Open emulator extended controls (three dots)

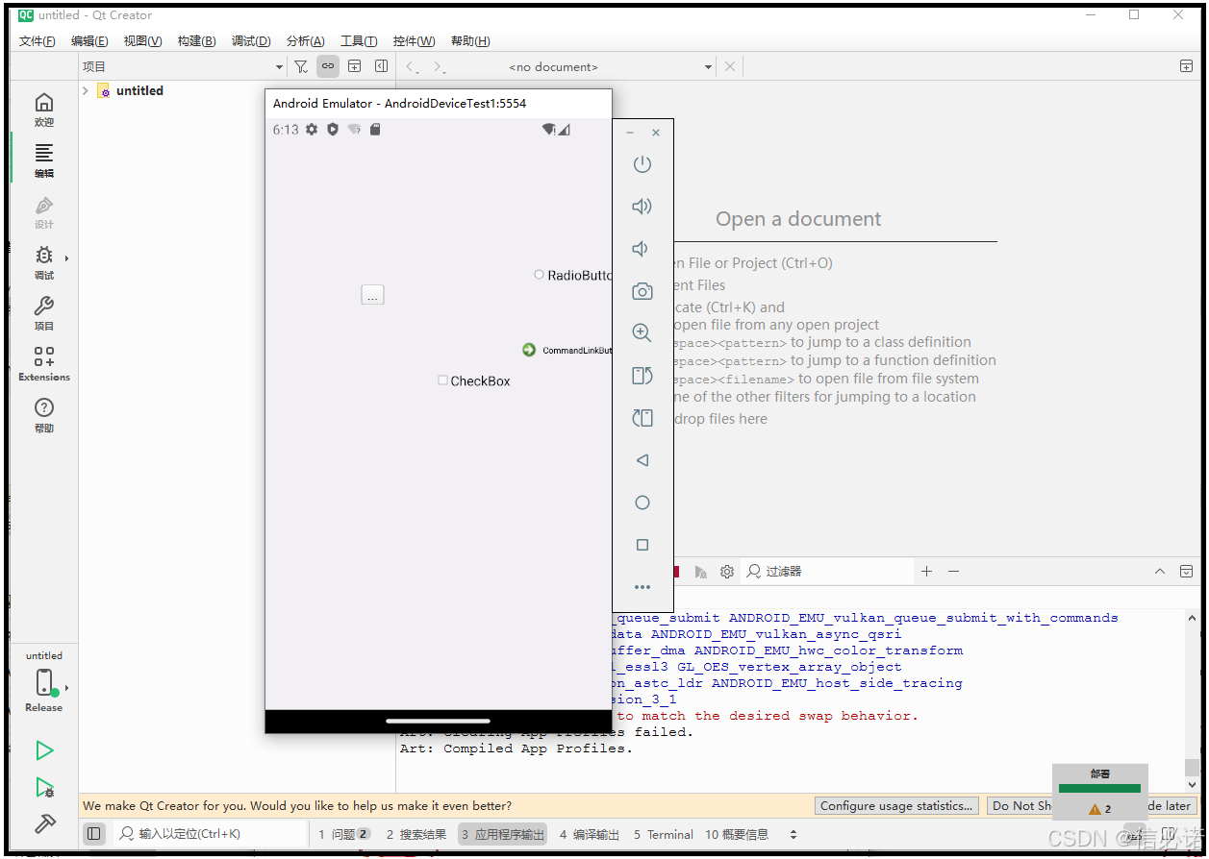click(642, 587)
